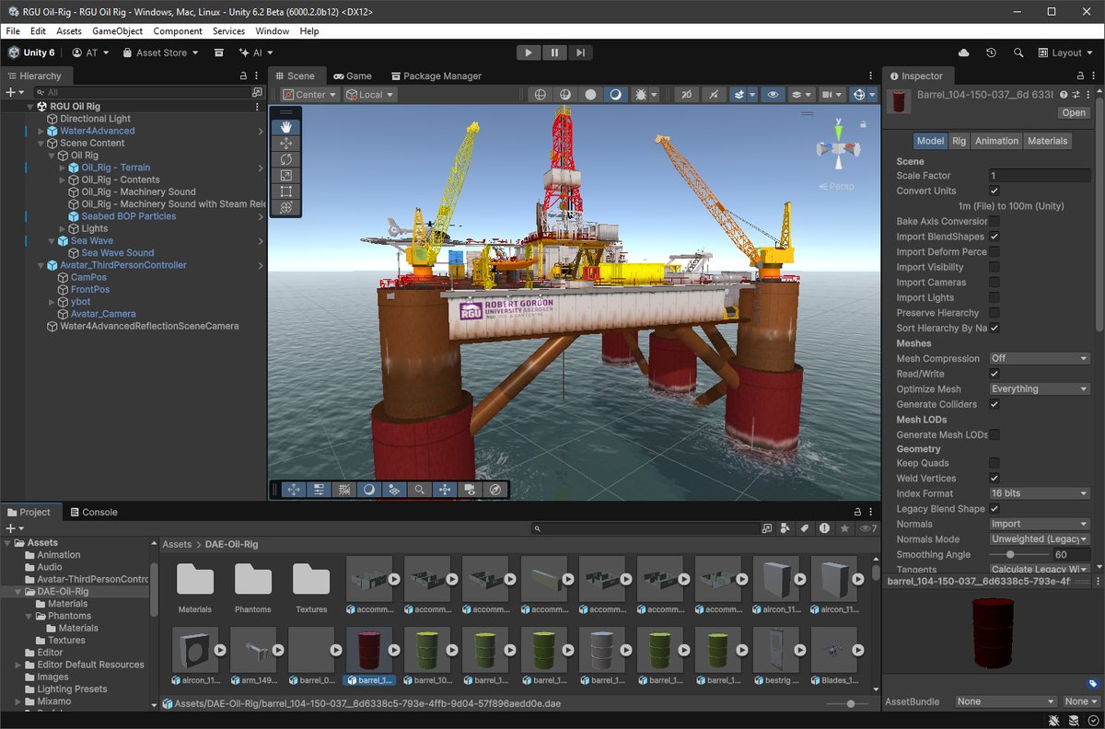Switch to Materials tab in Inspector
1105x729 pixels.
1047,141
